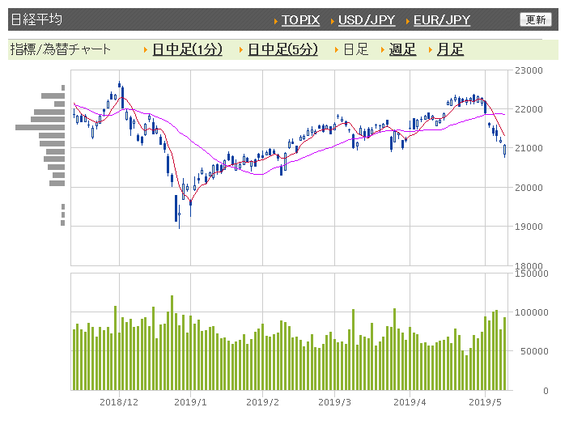Click the 100000 volume axis label
Image resolution: width=569 pixels, height=424 pixels.
(x=531, y=312)
